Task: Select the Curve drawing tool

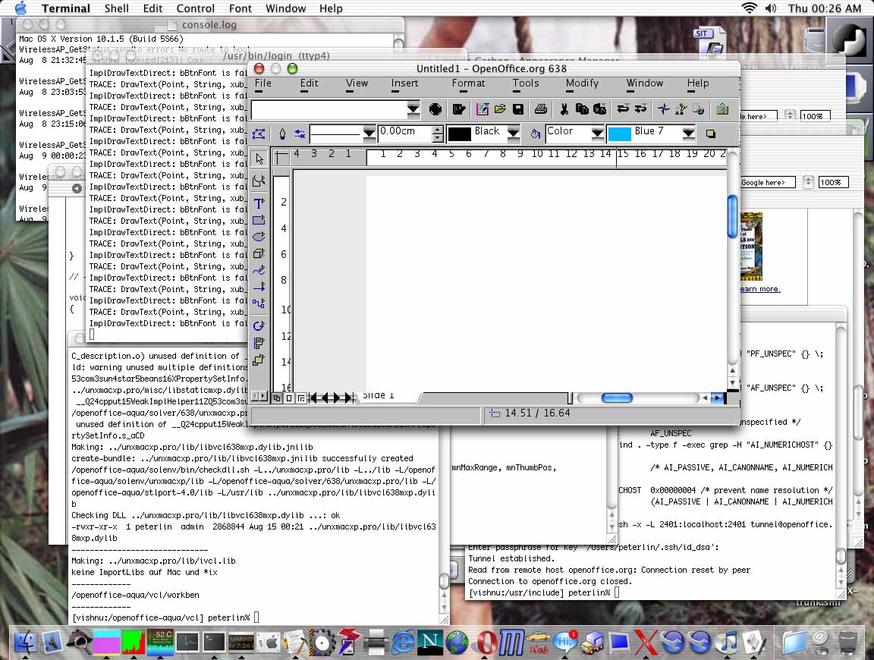Action: [259, 270]
